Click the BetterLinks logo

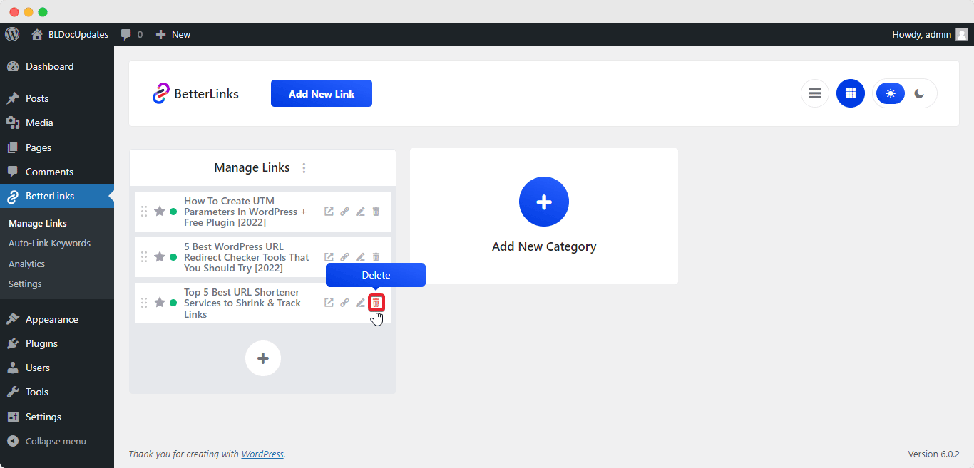coord(195,93)
